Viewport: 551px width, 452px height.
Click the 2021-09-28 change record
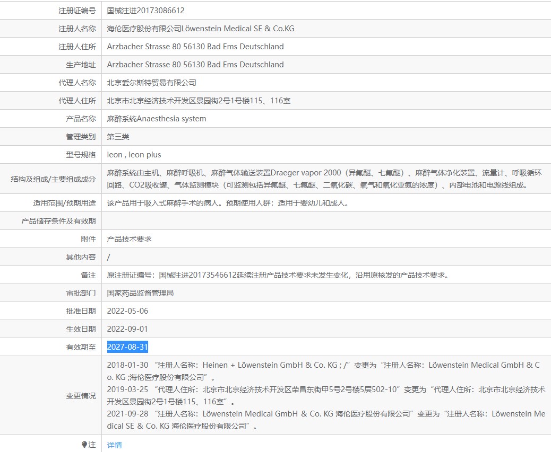(x=326, y=420)
